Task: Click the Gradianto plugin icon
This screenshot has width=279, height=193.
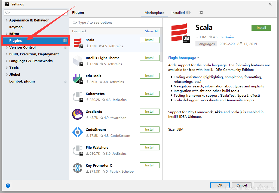Action: [x=78, y=114]
